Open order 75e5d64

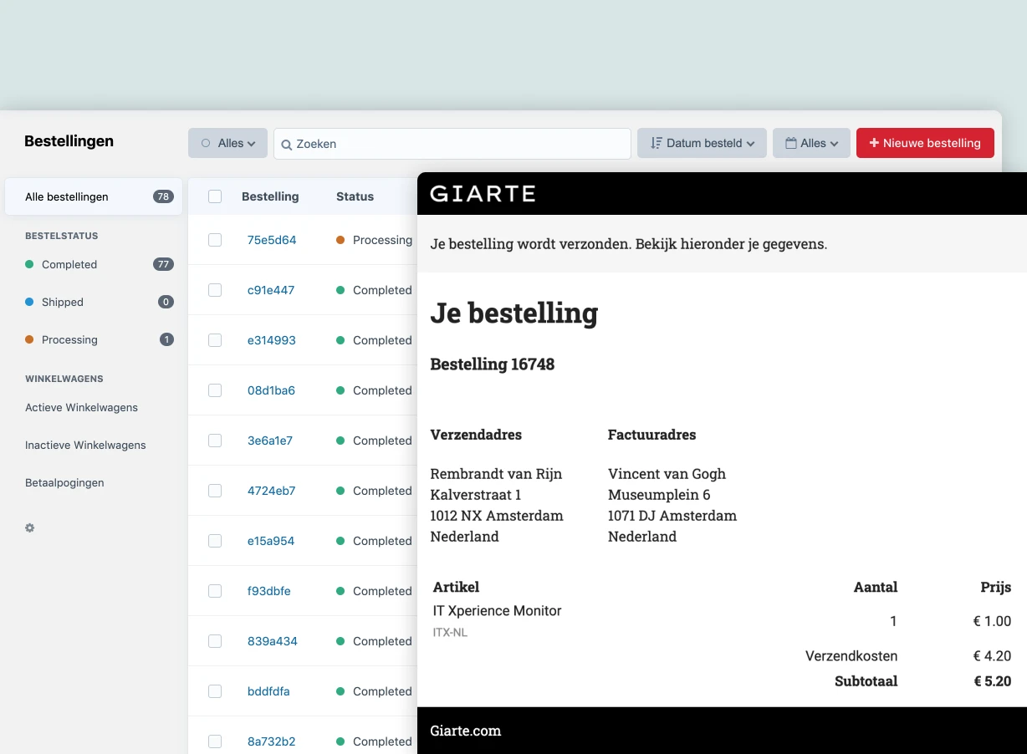(x=272, y=240)
